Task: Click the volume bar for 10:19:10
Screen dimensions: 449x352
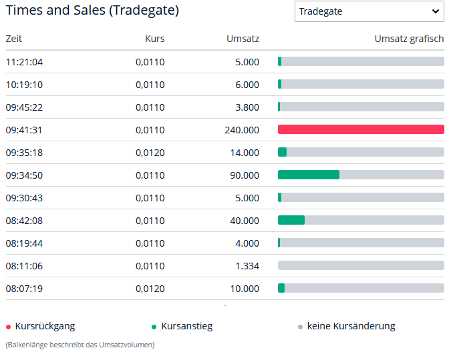Action: point(361,84)
